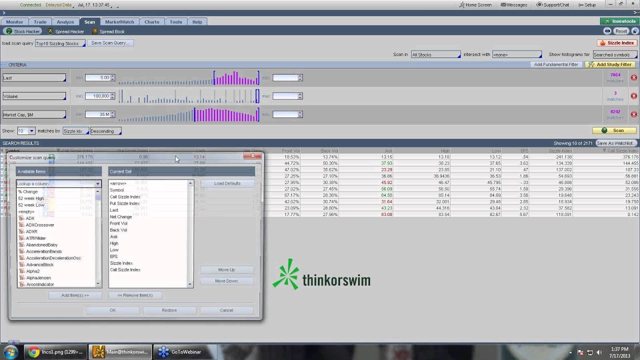The width and height of the screenshot is (640, 360).
Task: Click the detach window icon right of Reset
Action: (634, 31)
